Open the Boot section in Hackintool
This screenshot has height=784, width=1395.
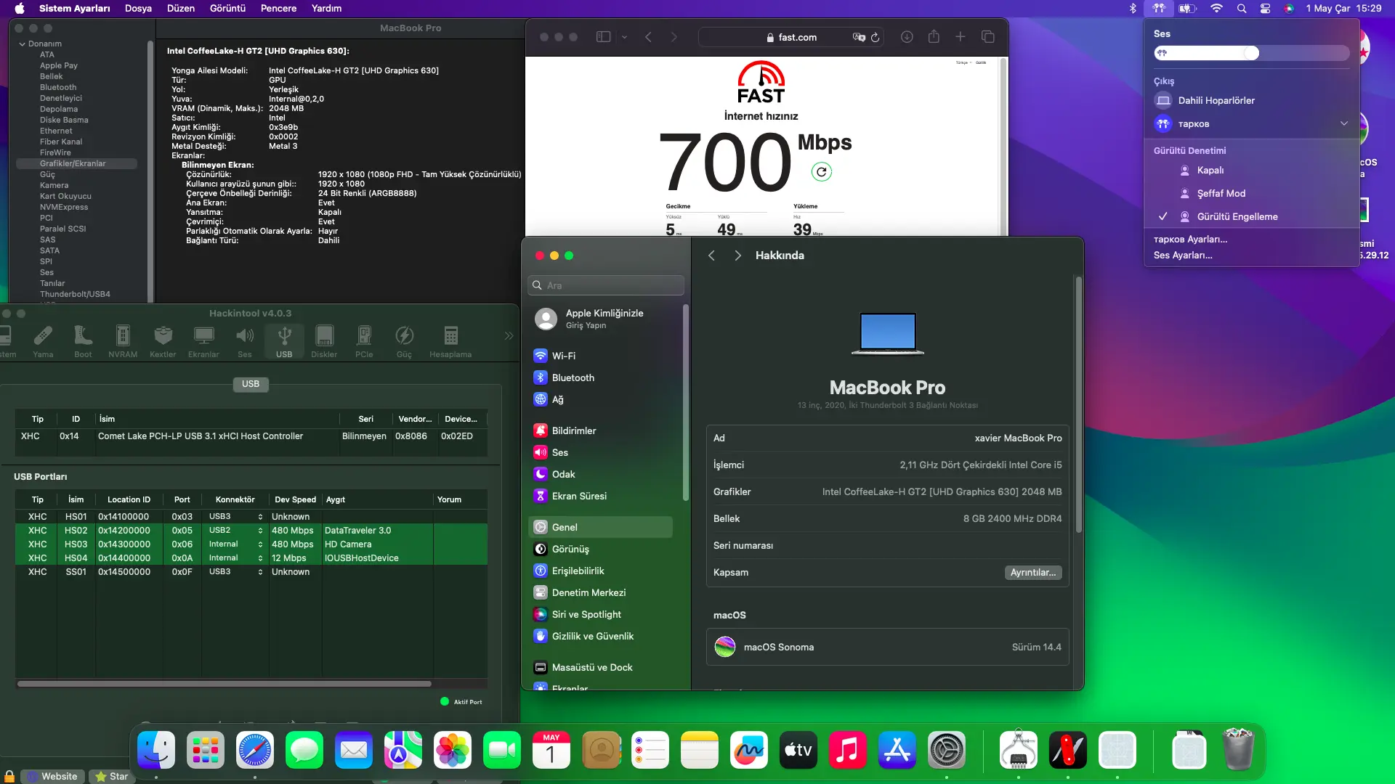pos(83,341)
